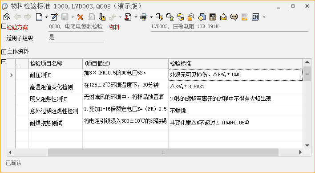315x173 pixels.
Task: Select the 意外过载阻燃性检测 cell
Action: click(56, 111)
